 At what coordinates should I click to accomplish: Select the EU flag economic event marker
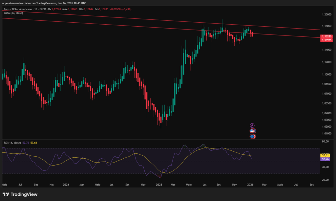click(252, 136)
